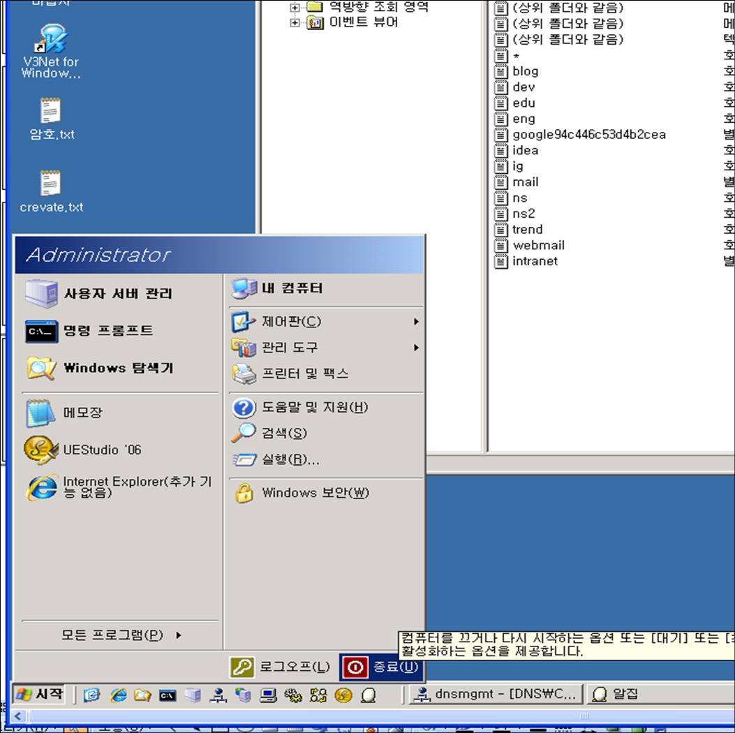The image size is (735, 733).
Task: Click the 로그오프(L) button
Action: (x=280, y=667)
